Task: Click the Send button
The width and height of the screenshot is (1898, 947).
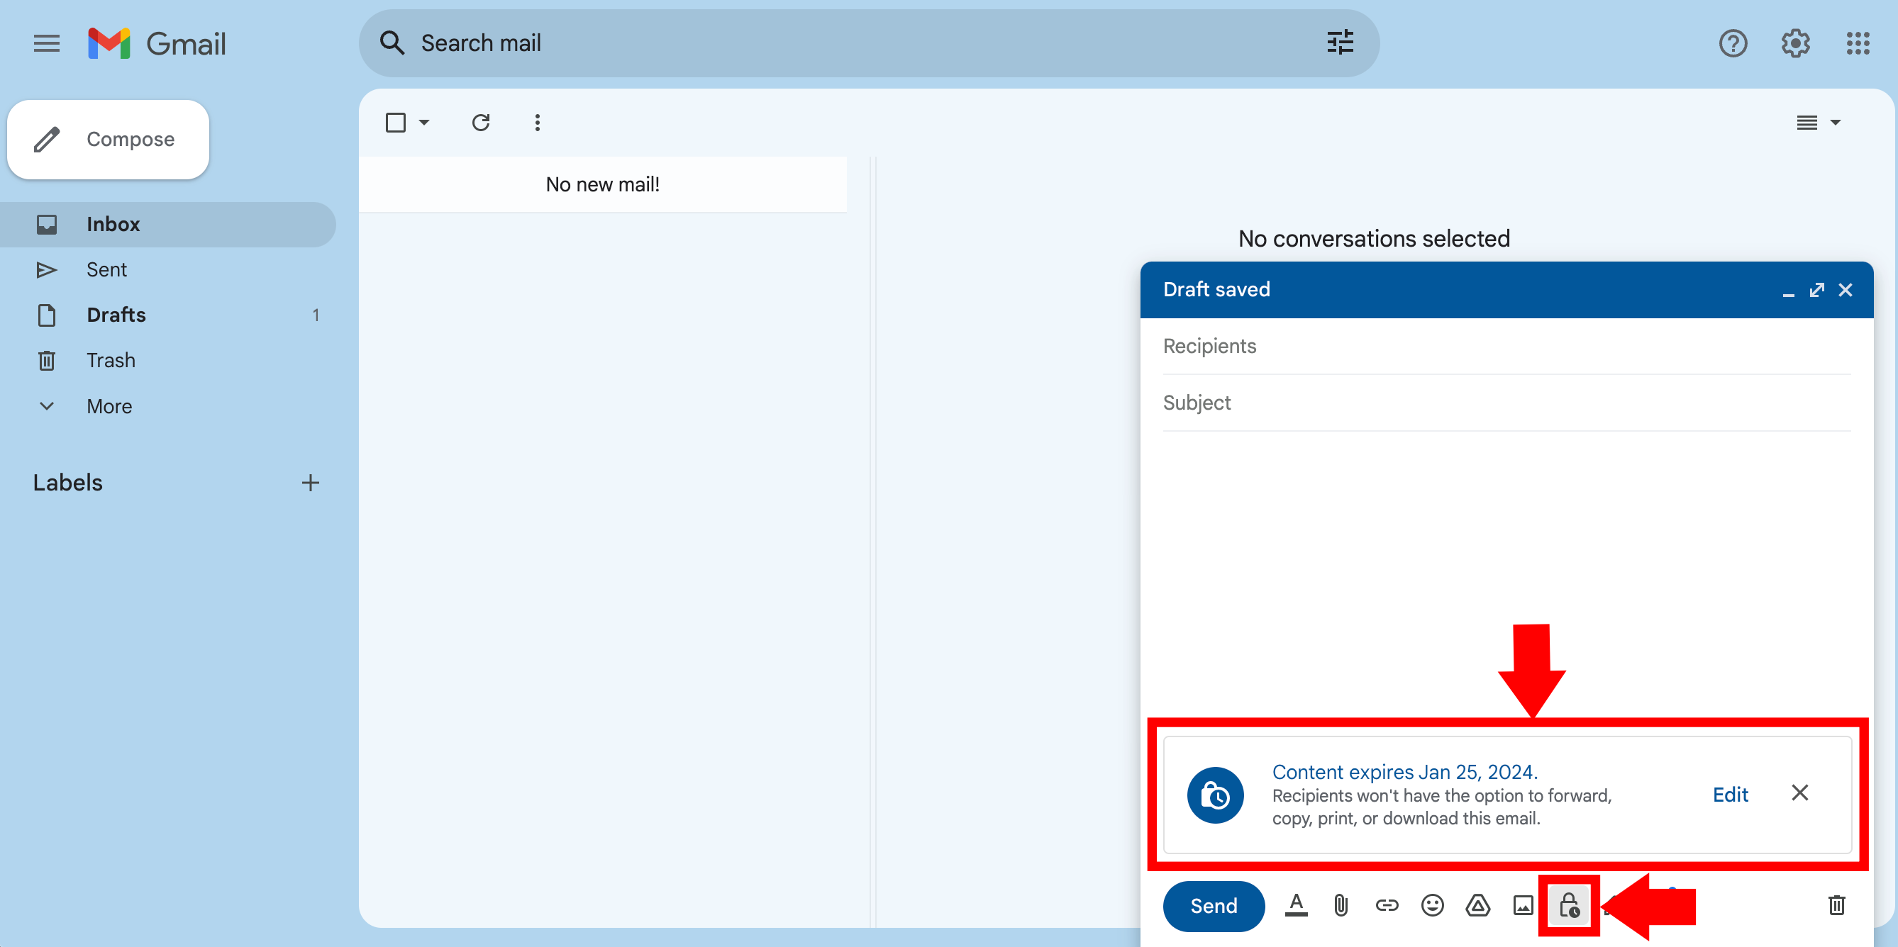Action: [1213, 906]
